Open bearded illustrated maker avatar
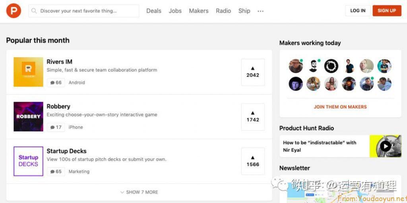407x203 pixels. pos(313,66)
